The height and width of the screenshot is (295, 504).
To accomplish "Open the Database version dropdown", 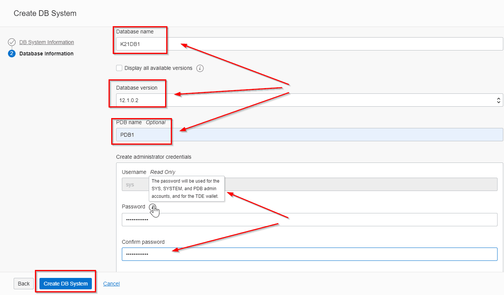I will point(309,100).
